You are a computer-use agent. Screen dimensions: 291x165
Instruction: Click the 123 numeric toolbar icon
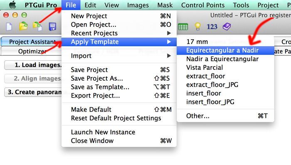[212, 27]
